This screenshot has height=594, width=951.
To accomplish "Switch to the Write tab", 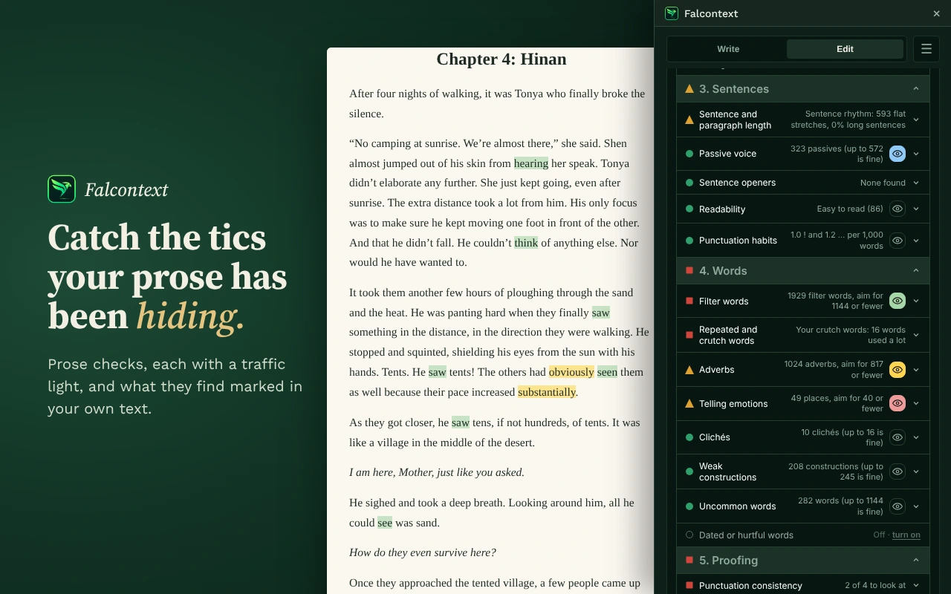I will pyautogui.click(x=728, y=49).
